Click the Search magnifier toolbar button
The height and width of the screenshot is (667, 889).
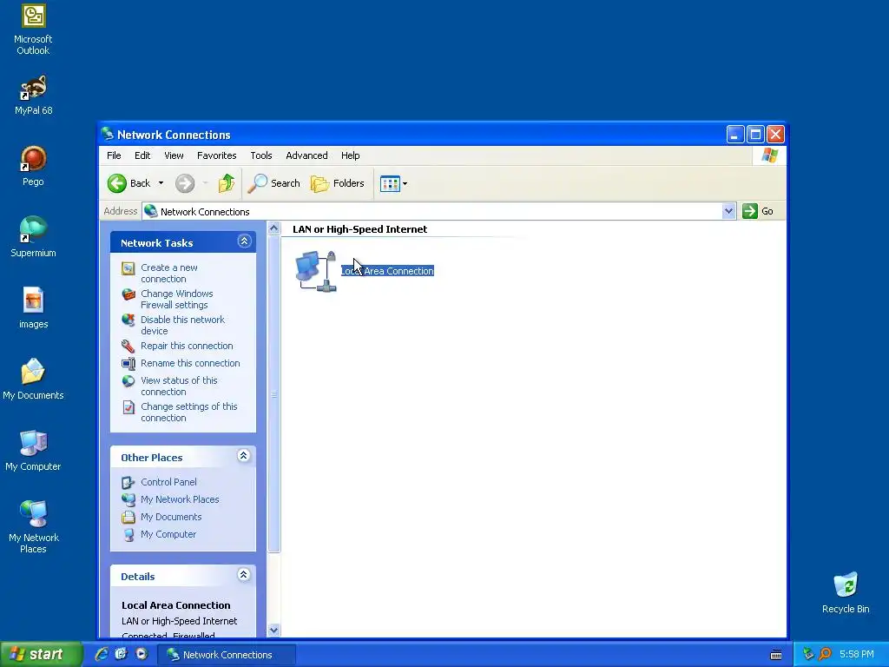coord(273,183)
